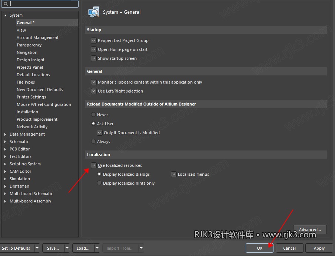Screen dimensions: 335x256
Task: Toggle Monitor clipboard content checkbox
Action: pos(94,82)
